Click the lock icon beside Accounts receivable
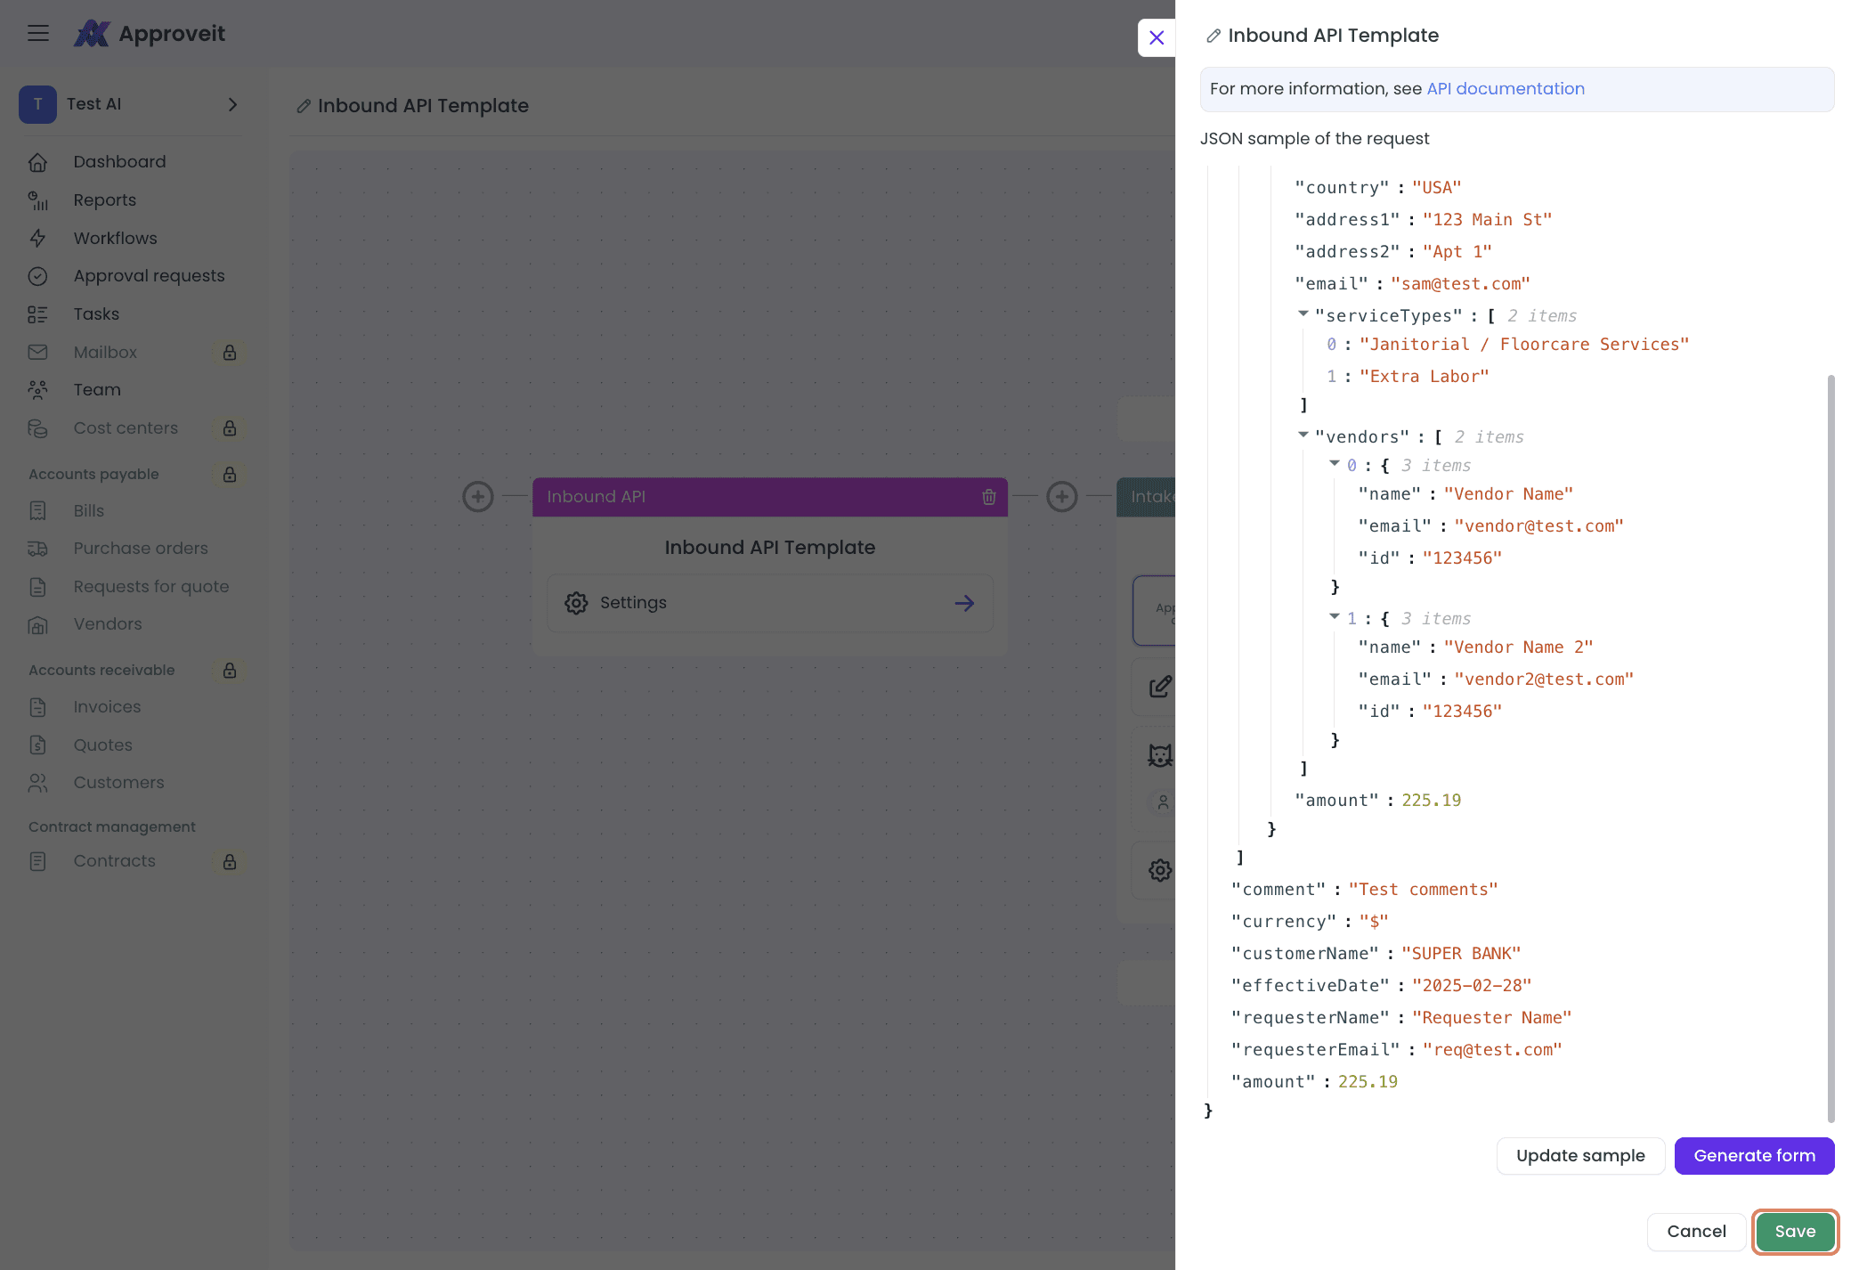 [230, 671]
